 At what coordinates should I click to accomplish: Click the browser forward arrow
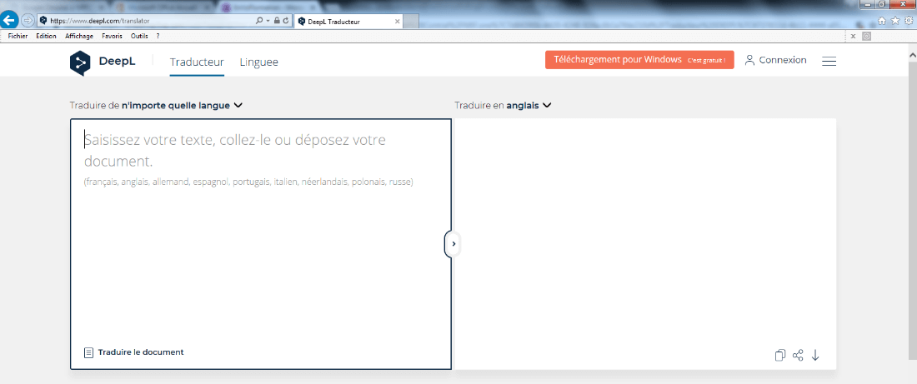[27, 20]
